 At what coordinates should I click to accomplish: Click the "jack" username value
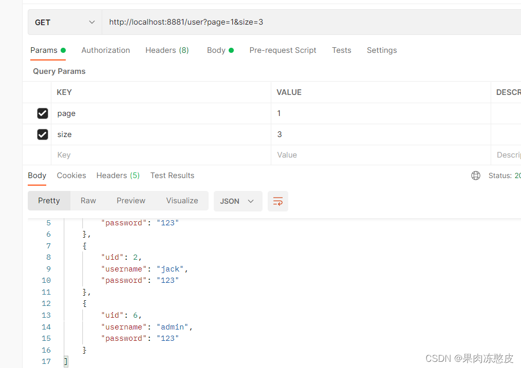[170, 269]
